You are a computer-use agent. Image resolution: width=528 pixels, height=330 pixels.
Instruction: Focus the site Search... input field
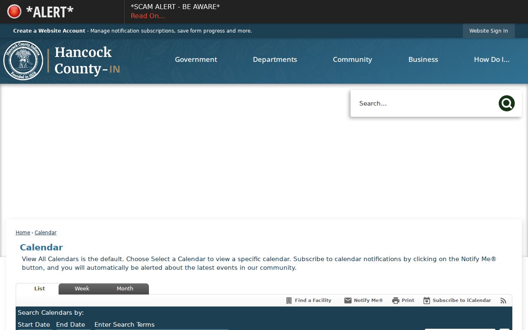(x=425, y=104)
